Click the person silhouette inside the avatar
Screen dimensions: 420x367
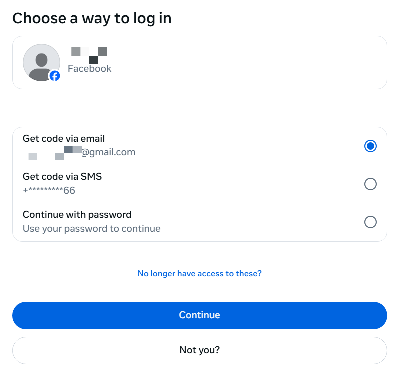coord(41,64)
